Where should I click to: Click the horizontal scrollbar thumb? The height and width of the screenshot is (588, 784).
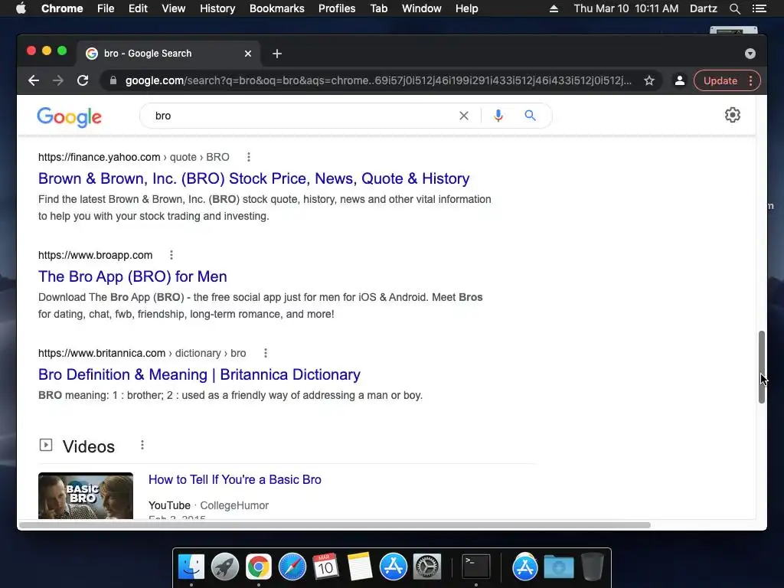click(335, 525)
